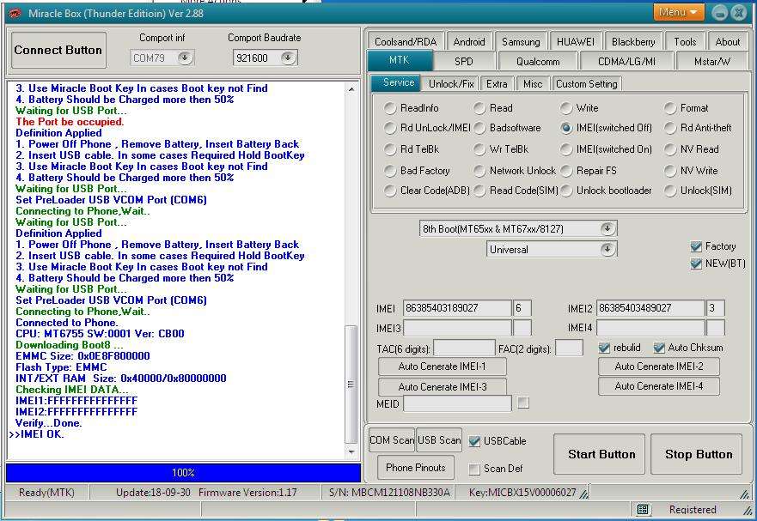This screenshot has height=521, width=757.
Task: Click the Miracle Box app logo icon
Action: click(15, 13)
